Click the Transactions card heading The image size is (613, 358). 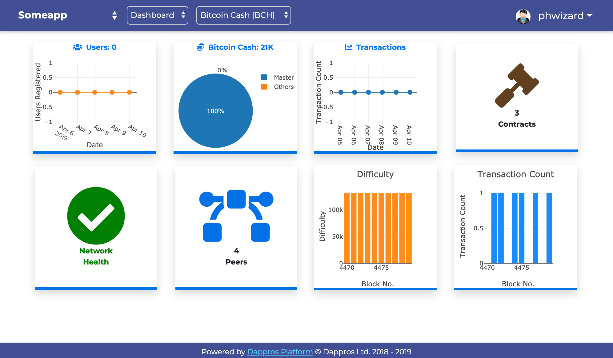point(375,47)
